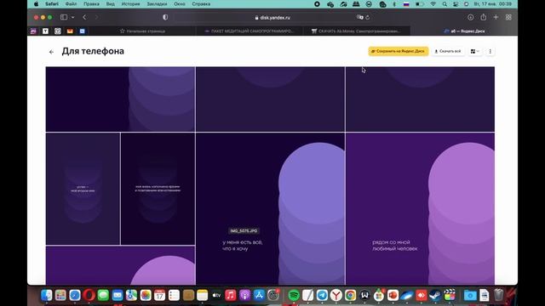This screenshot has width=545, height=306.
Task: Open the small thumbnail 'успех – моё второе имя'
Action: click(x=83, y=189)
